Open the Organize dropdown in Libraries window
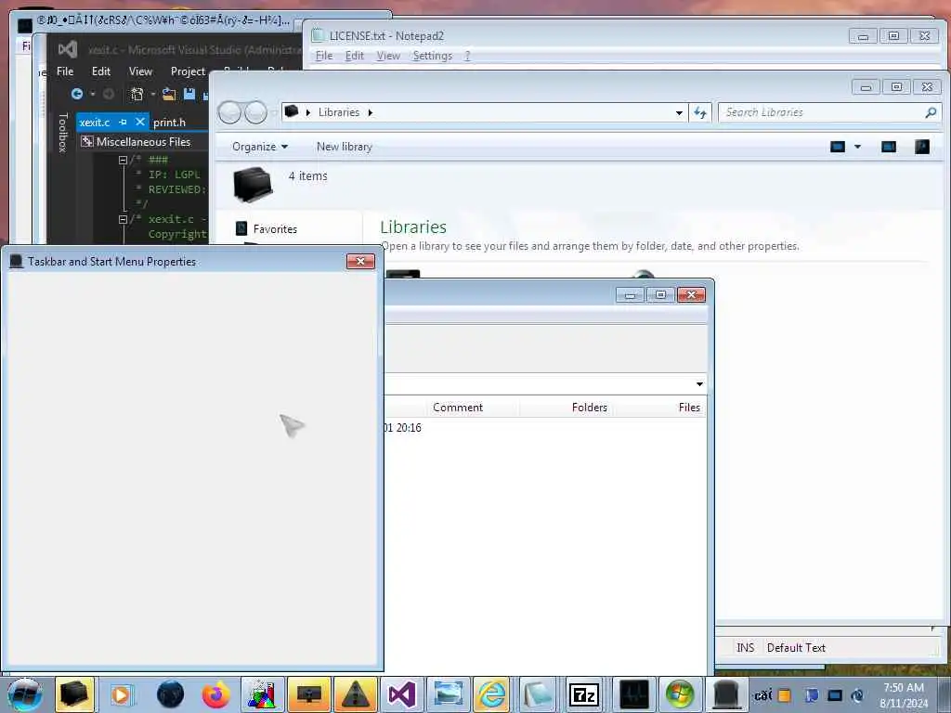Image resolution: width=951 pixels, height=713 pixels. [260, 147]
